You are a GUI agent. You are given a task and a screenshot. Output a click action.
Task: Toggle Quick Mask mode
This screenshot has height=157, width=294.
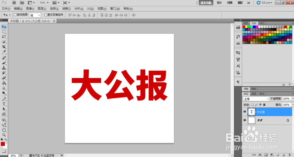4,151
